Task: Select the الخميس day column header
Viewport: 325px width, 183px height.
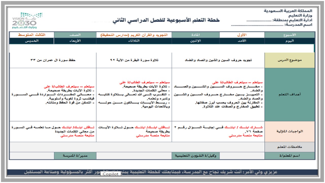Action: pyautogui.click(x=32, y=41)
